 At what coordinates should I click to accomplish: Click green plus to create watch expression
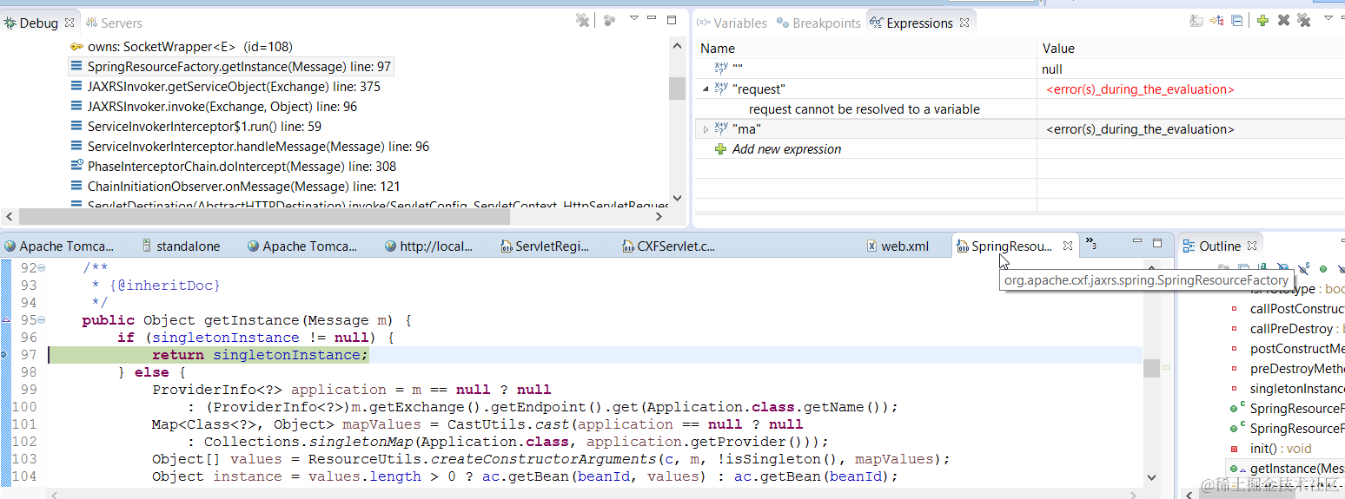(1262, 20)
